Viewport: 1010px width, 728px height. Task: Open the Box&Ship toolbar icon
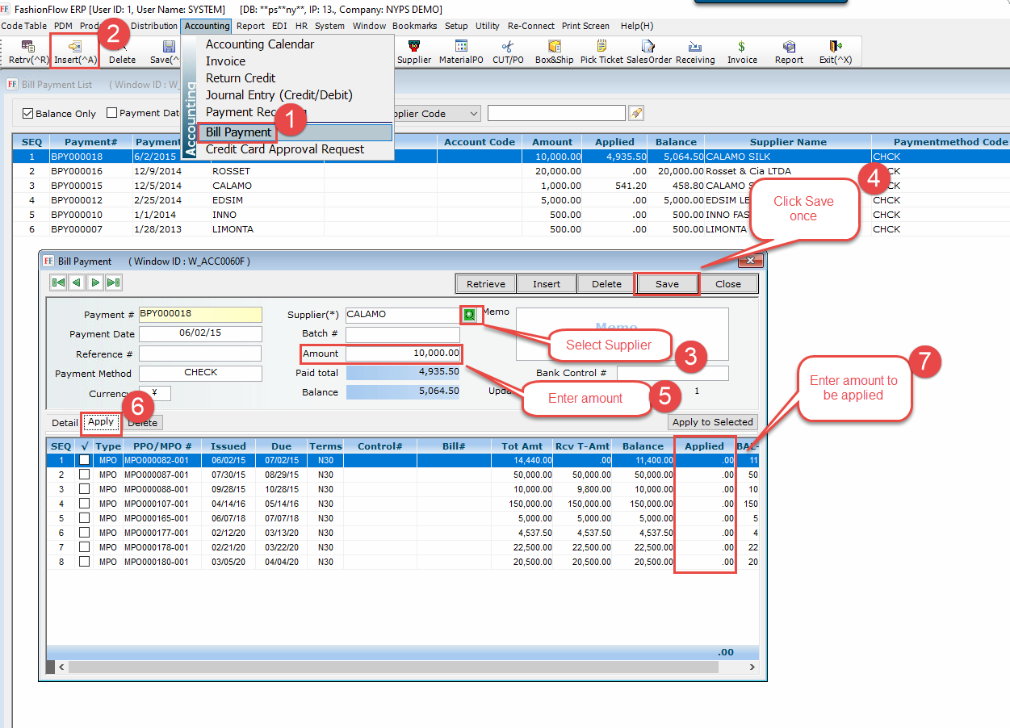pyautogui.click(x=554, y=47)
